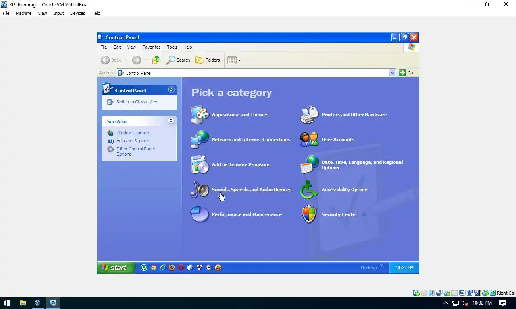Open the VirtualBox Machine menu
Viewport: 516px width, 309px height.
click(23, 13)
